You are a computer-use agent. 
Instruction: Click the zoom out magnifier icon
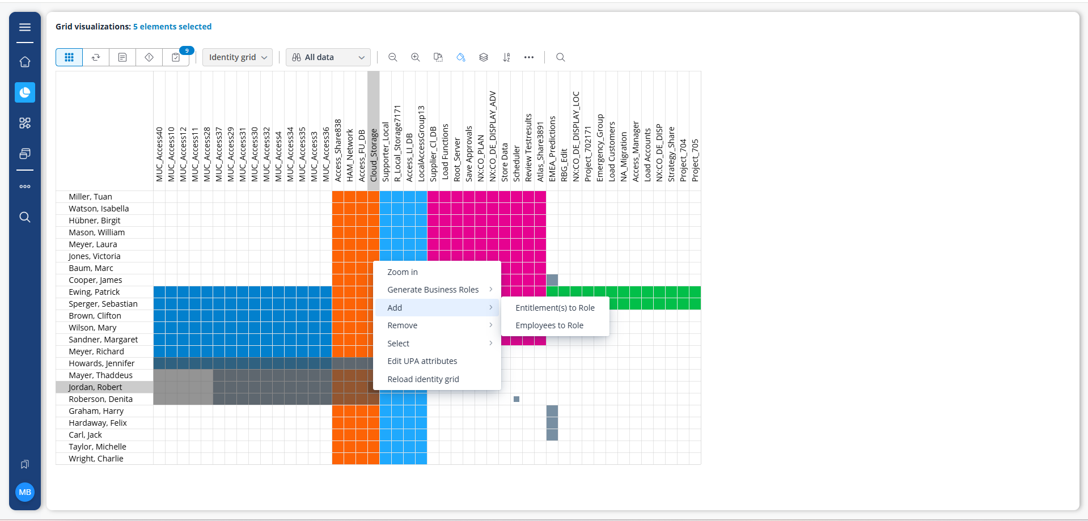point(392,57)
